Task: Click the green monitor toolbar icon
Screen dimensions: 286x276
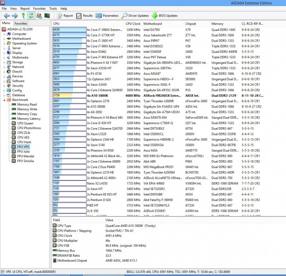Action: tap(47, 15)
